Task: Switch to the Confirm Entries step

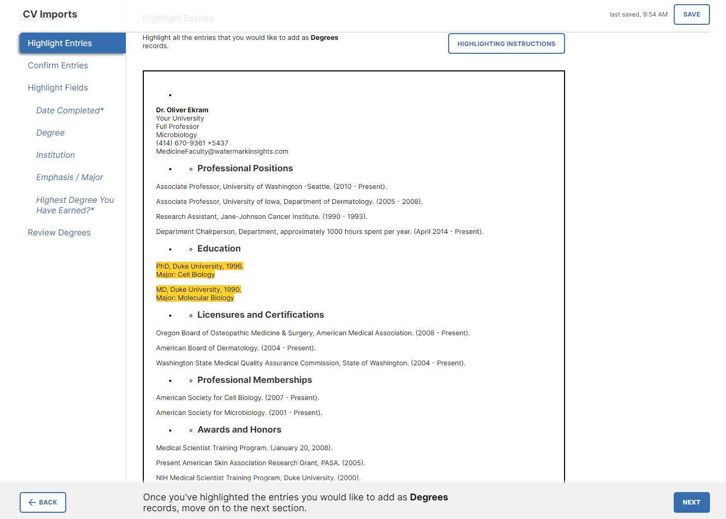Action: [x=57, y=65]
